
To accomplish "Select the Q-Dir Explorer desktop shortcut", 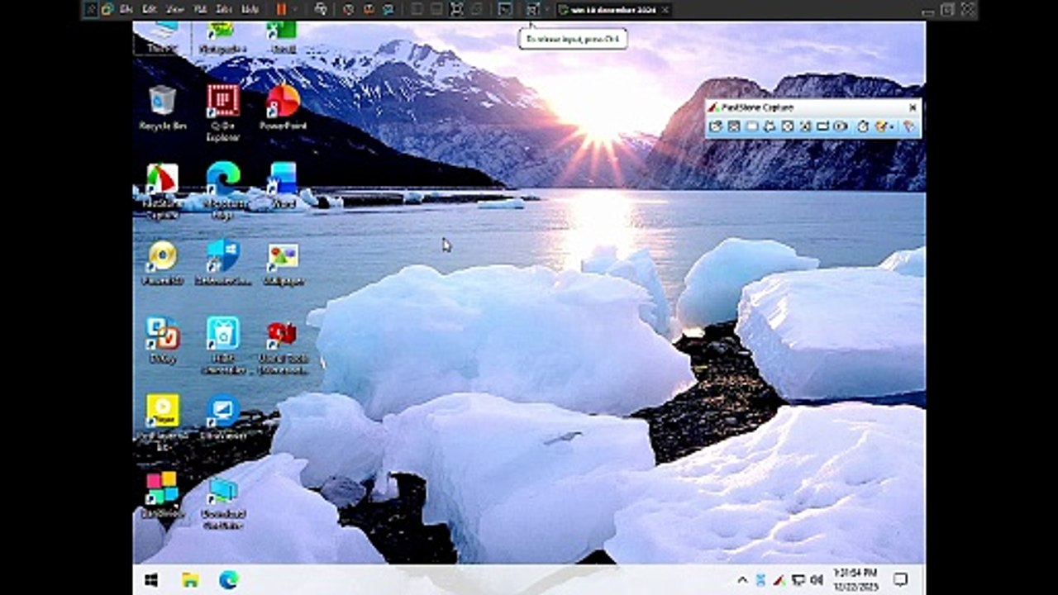I will pos(223,112).
